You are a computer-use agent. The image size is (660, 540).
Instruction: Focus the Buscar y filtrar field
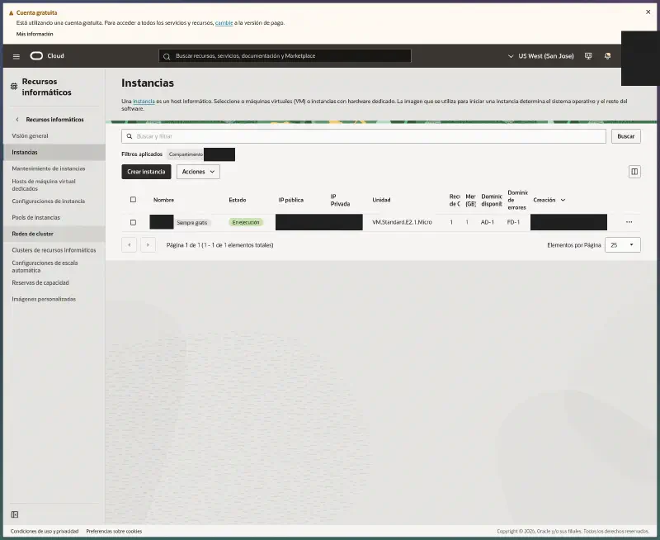click(364, 136)
